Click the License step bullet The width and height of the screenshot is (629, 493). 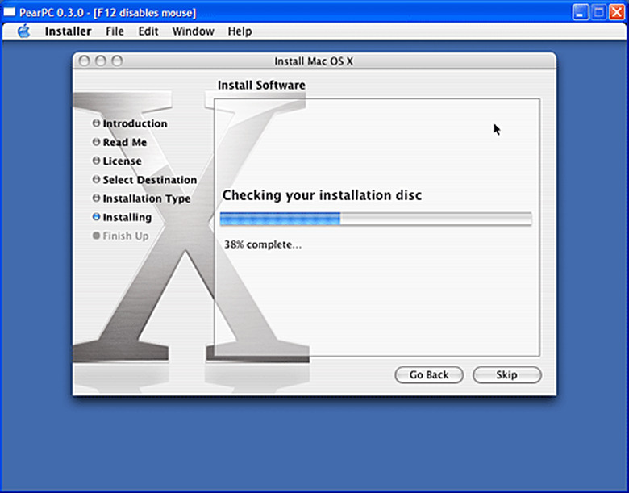point(96,161)
